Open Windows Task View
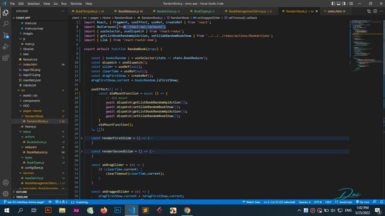The height and width of the screenshot is (216, 385). 34,211
